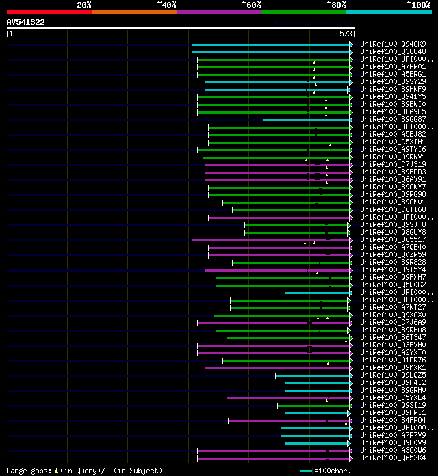Click UniRef100_C5XIH1 in the hit list
The width and height of the screenshot is (438, 476).
pos(393,142)
